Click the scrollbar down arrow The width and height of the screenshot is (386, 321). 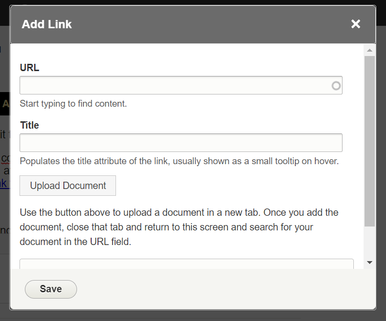[369, 263]
